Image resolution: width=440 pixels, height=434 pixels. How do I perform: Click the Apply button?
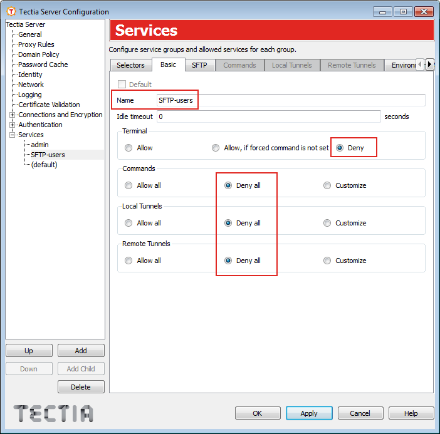[x=309, y=413]
